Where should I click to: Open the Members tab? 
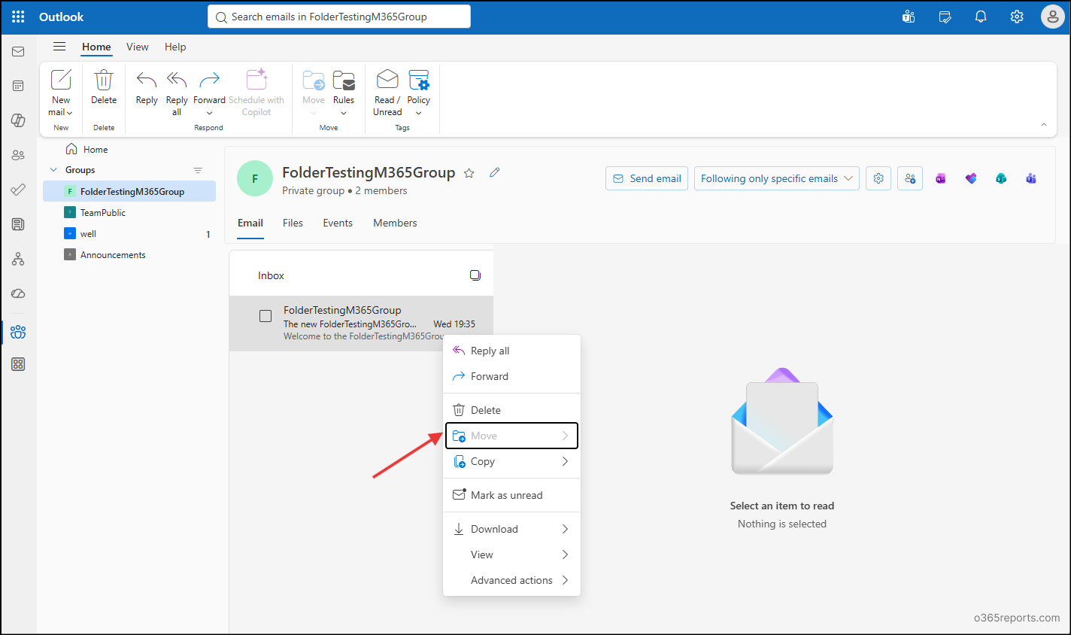[x=395, y=223]
